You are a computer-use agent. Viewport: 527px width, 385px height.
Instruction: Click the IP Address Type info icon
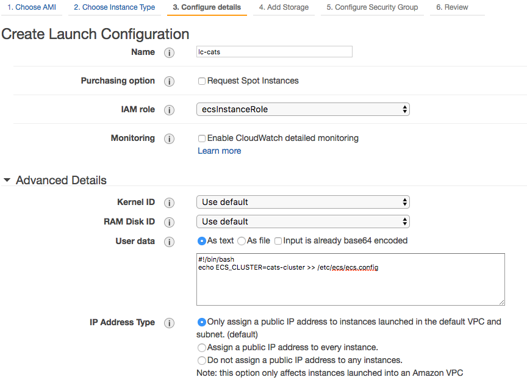pyautogui.click(x=170, y=323)
